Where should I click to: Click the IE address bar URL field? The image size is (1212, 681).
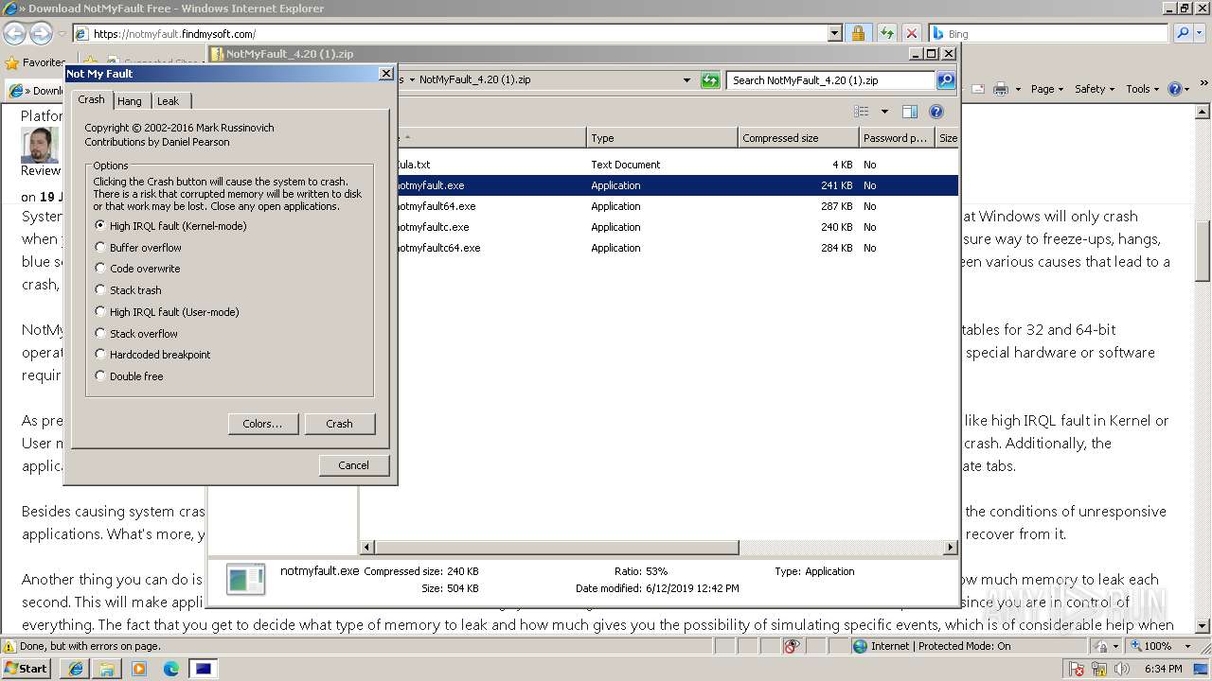click(450, 34)
